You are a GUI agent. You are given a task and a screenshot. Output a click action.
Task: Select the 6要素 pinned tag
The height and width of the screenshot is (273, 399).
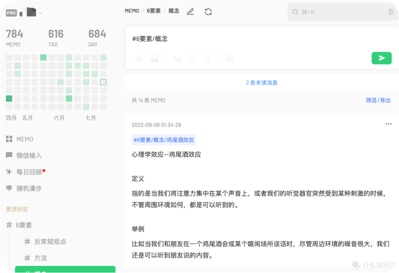click(x=24, y=225)
